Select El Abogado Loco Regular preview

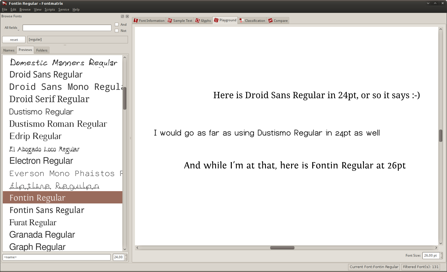63,148
